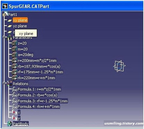Select Formula.4: rk=r+m*1mm
Viewport: 144px width, 129px height.
pos(39,107)
